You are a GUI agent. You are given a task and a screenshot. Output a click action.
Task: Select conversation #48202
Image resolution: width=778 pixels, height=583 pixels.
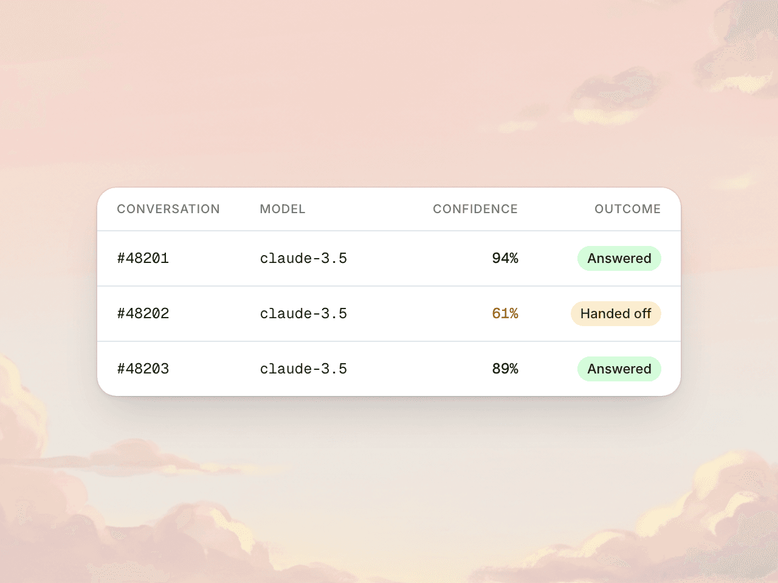click(143, 313)
